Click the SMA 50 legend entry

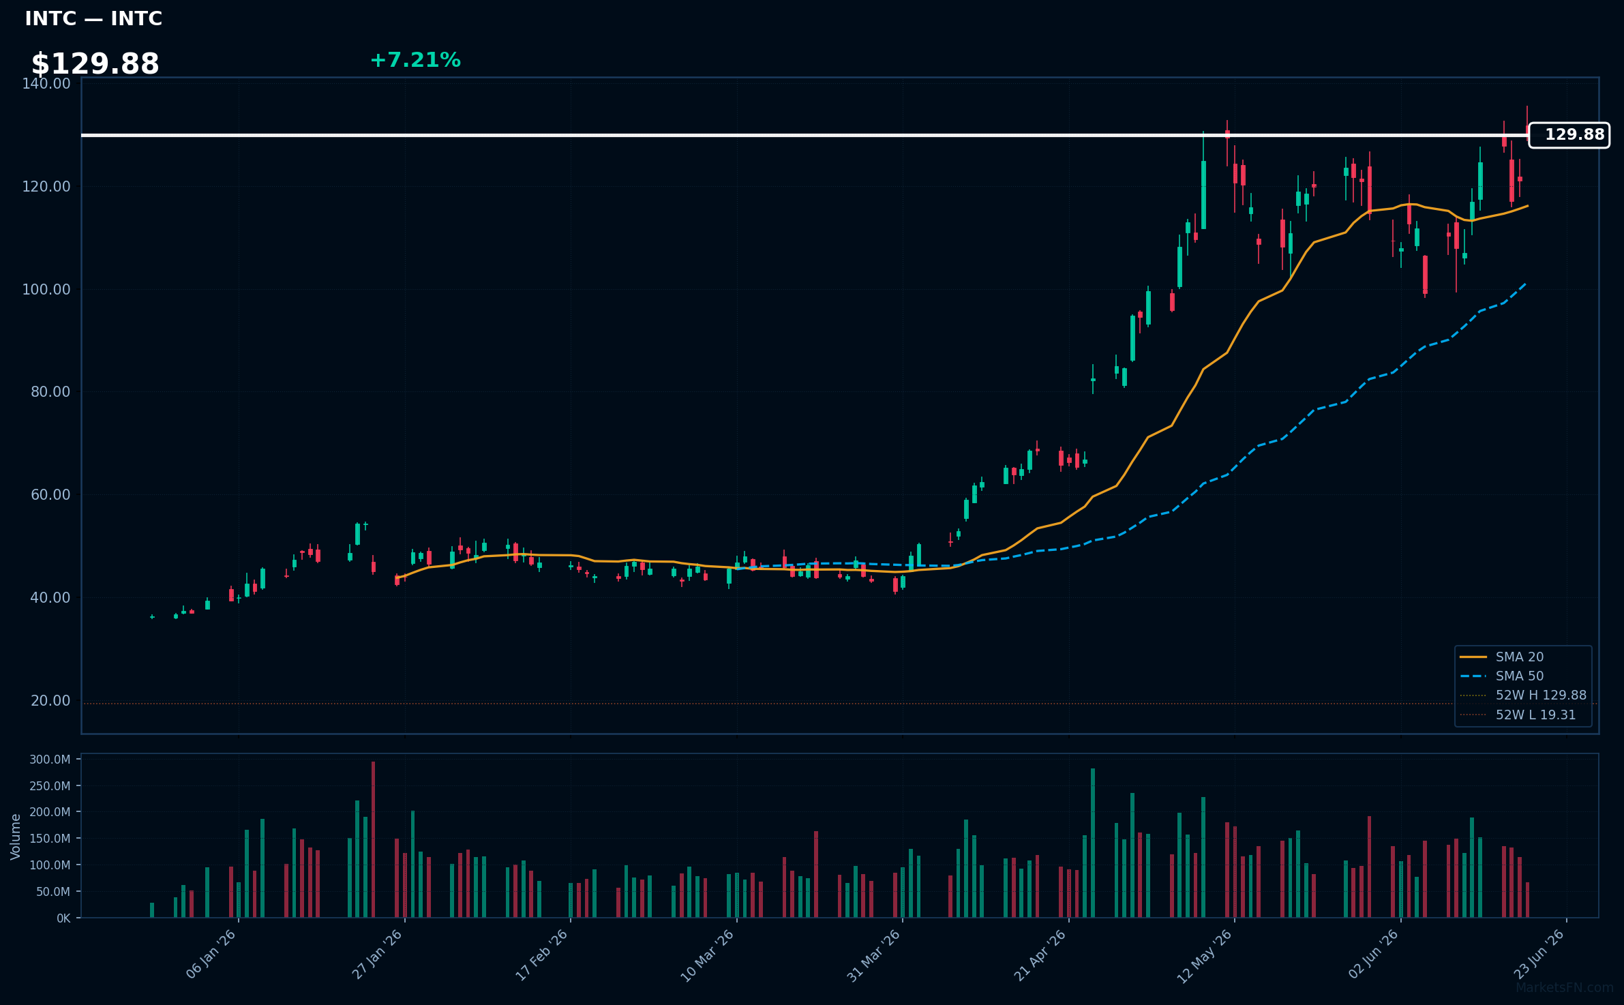(1520, 676)
